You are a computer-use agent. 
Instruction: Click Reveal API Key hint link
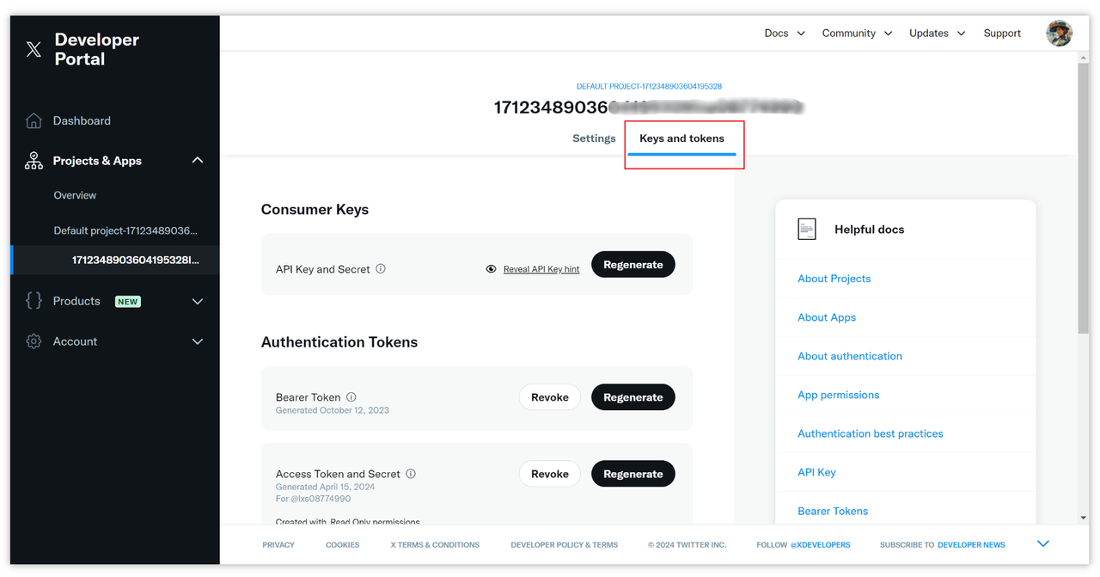click(x=541, y=269)
